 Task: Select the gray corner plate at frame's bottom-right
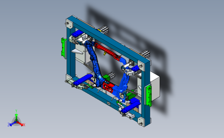coord(141,122)
